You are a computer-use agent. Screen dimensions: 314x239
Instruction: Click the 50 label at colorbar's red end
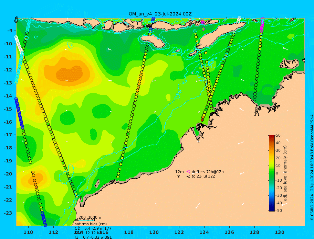tap(278, 136)
